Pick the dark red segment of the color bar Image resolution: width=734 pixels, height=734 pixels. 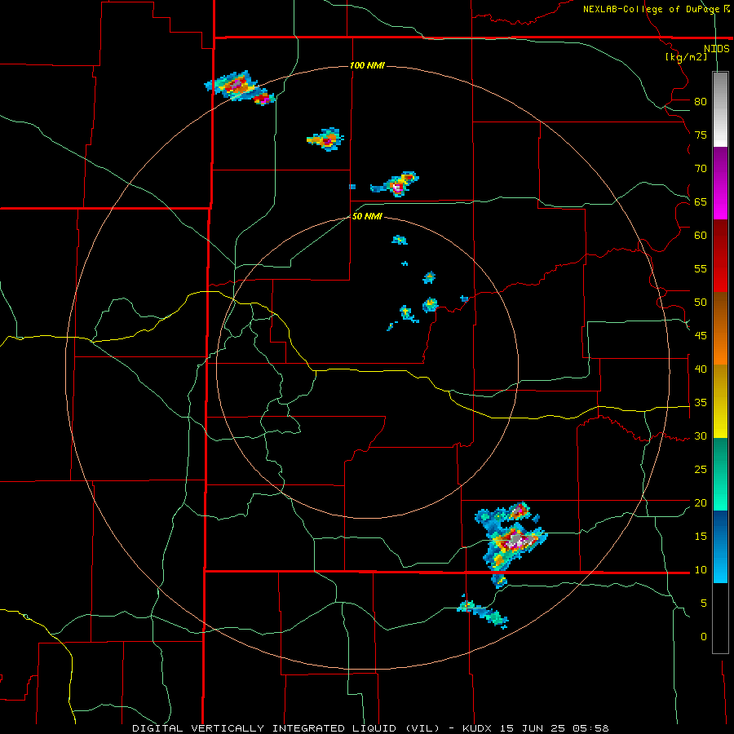pos(720,255)
